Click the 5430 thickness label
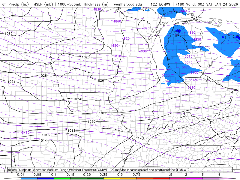Viewport: 240px width, 180px height. click(x=26, y=133)
